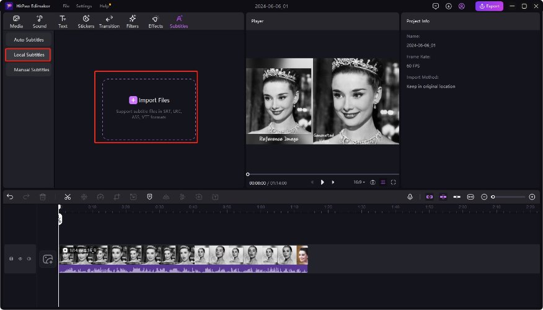The width and height of the screenshot is (543, 310).
Task: Open the 16:9 aspect ratio dropdown
Action: [359, 182]
